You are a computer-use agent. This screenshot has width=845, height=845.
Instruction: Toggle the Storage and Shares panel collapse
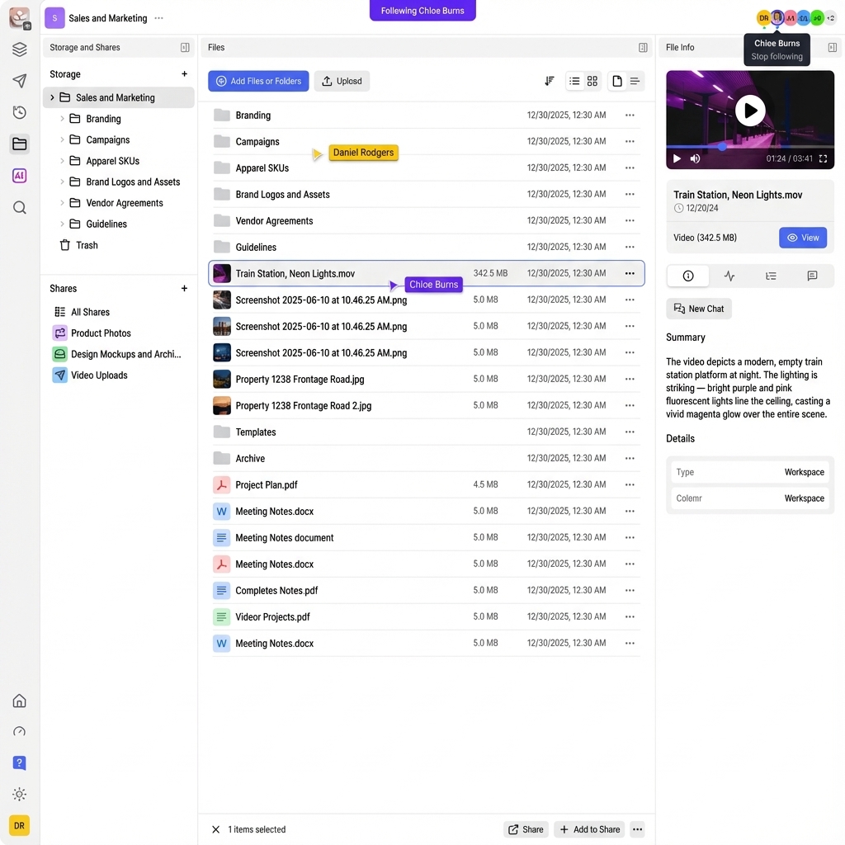(x=185, y=47)
